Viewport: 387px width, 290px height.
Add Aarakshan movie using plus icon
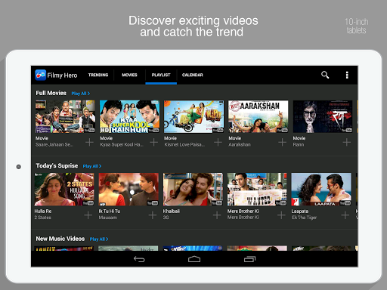coord(282,142)
